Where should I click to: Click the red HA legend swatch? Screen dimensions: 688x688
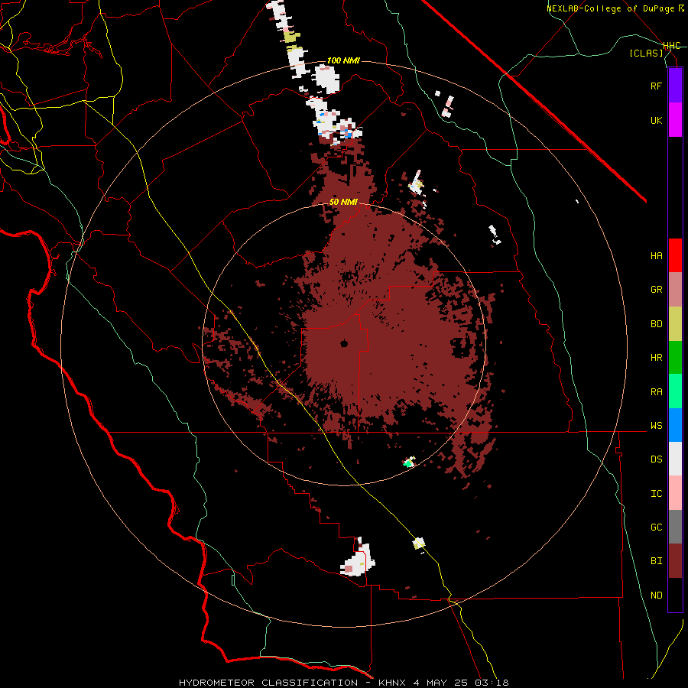(x=675, y=255)
